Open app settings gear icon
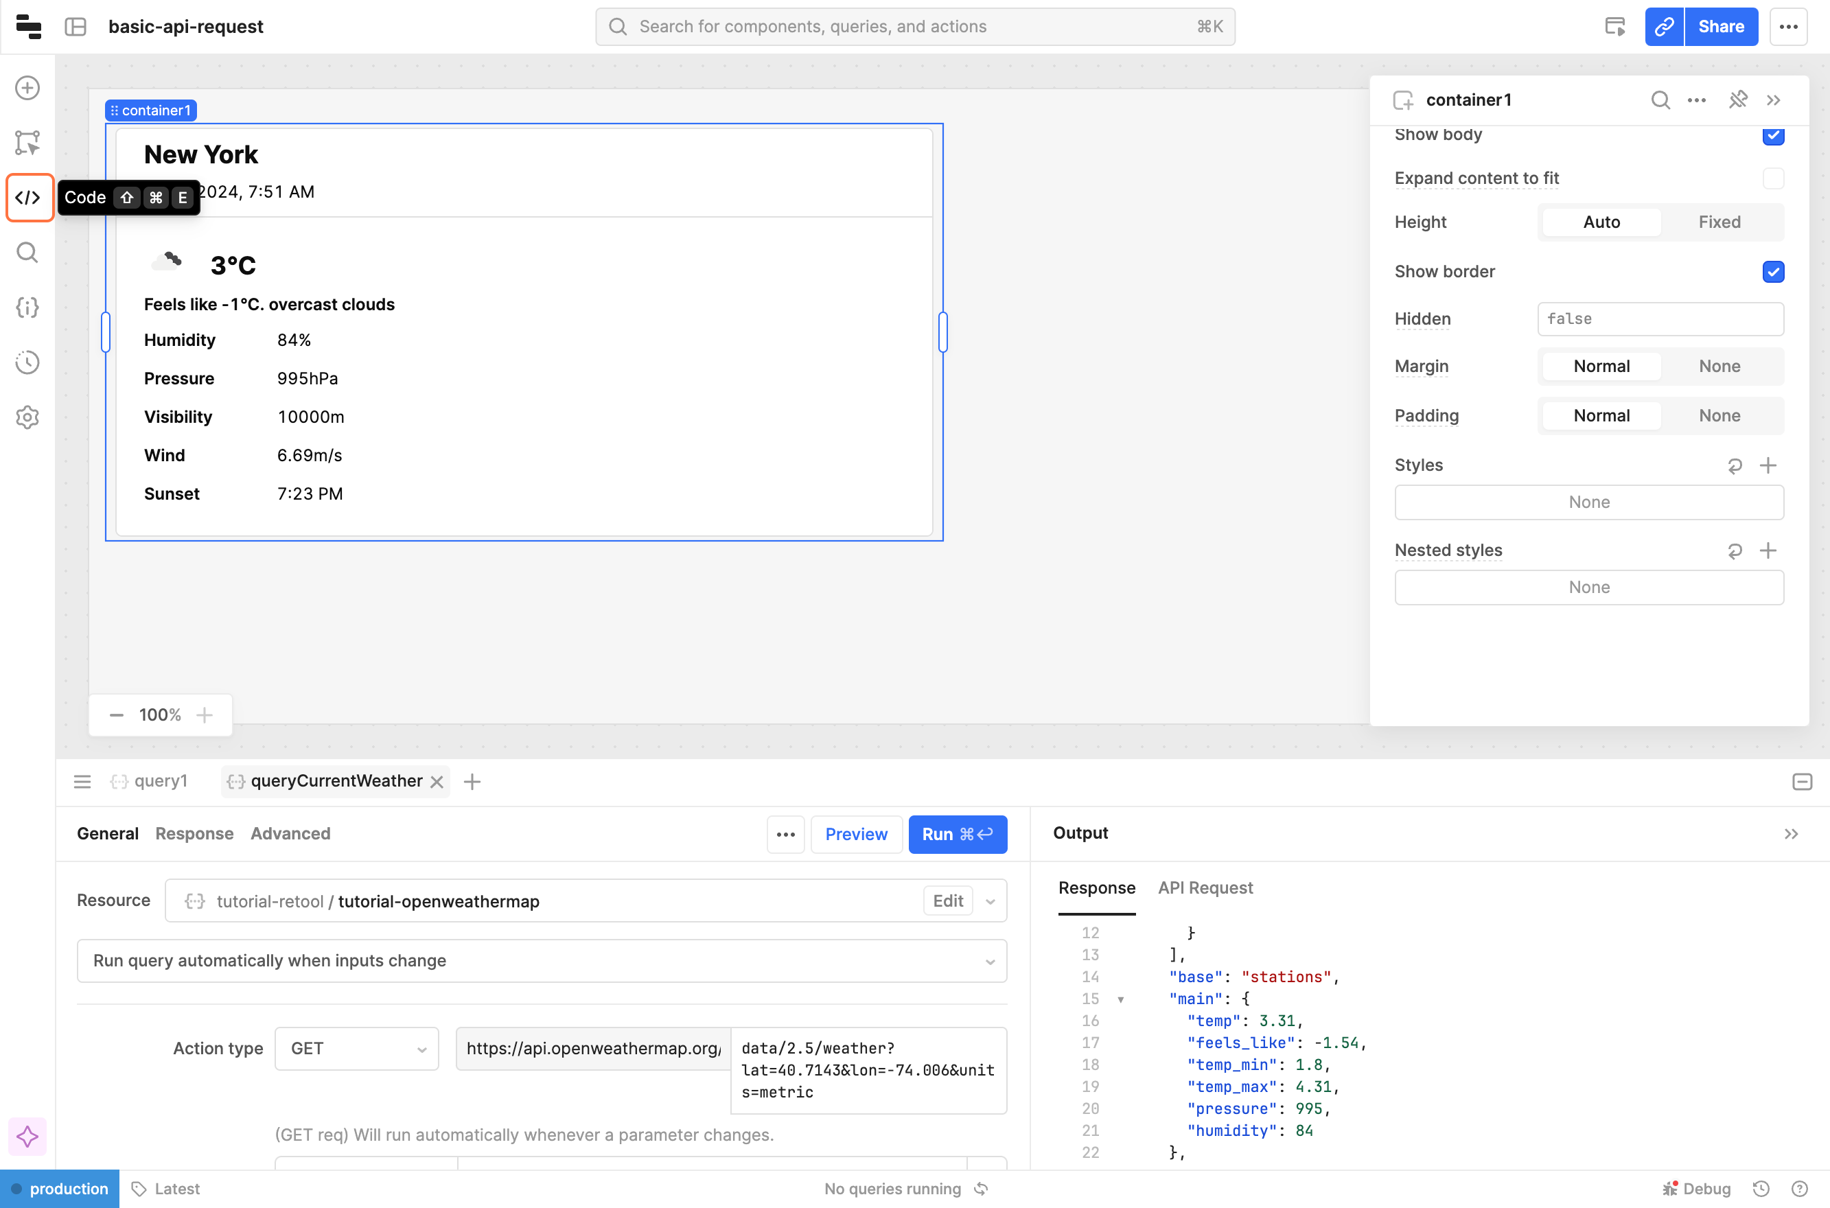This screenshot has width=1830, height=1208. [x=27, y=417]
